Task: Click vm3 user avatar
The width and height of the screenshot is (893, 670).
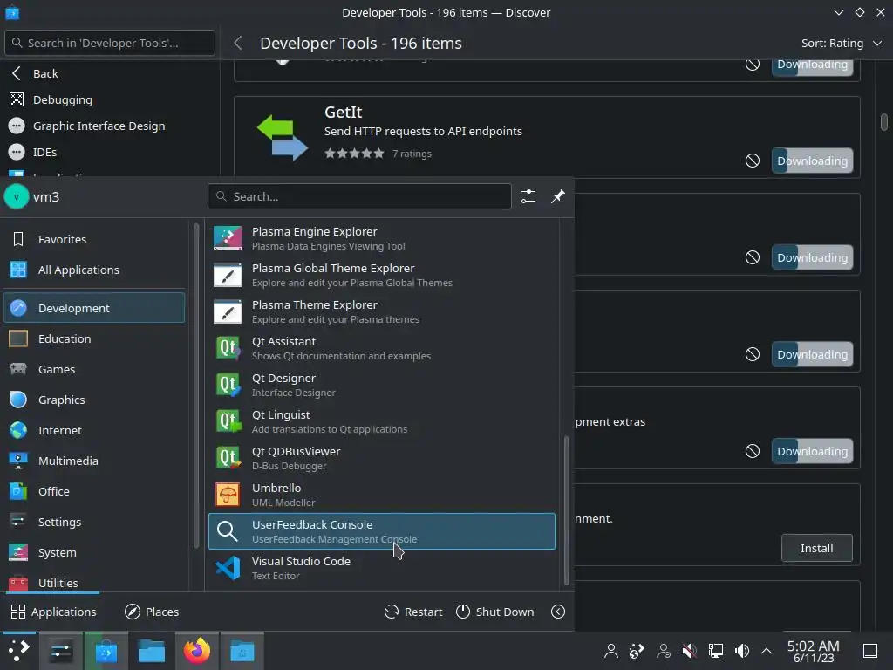Action: pyautogui.click(x=17, y=197)
